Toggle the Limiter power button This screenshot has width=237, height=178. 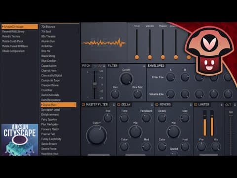point(196,105)
